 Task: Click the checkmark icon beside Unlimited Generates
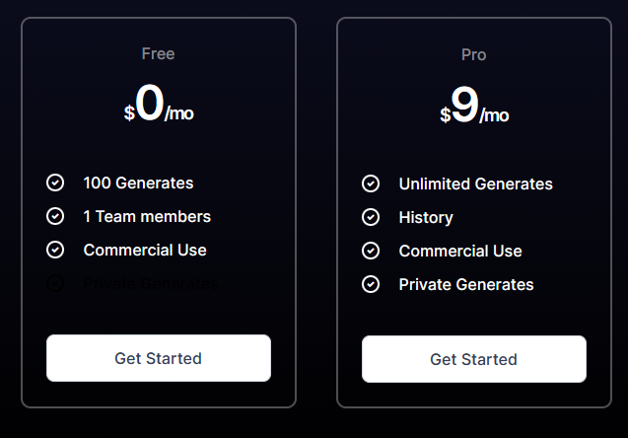(x=371, y=183)
